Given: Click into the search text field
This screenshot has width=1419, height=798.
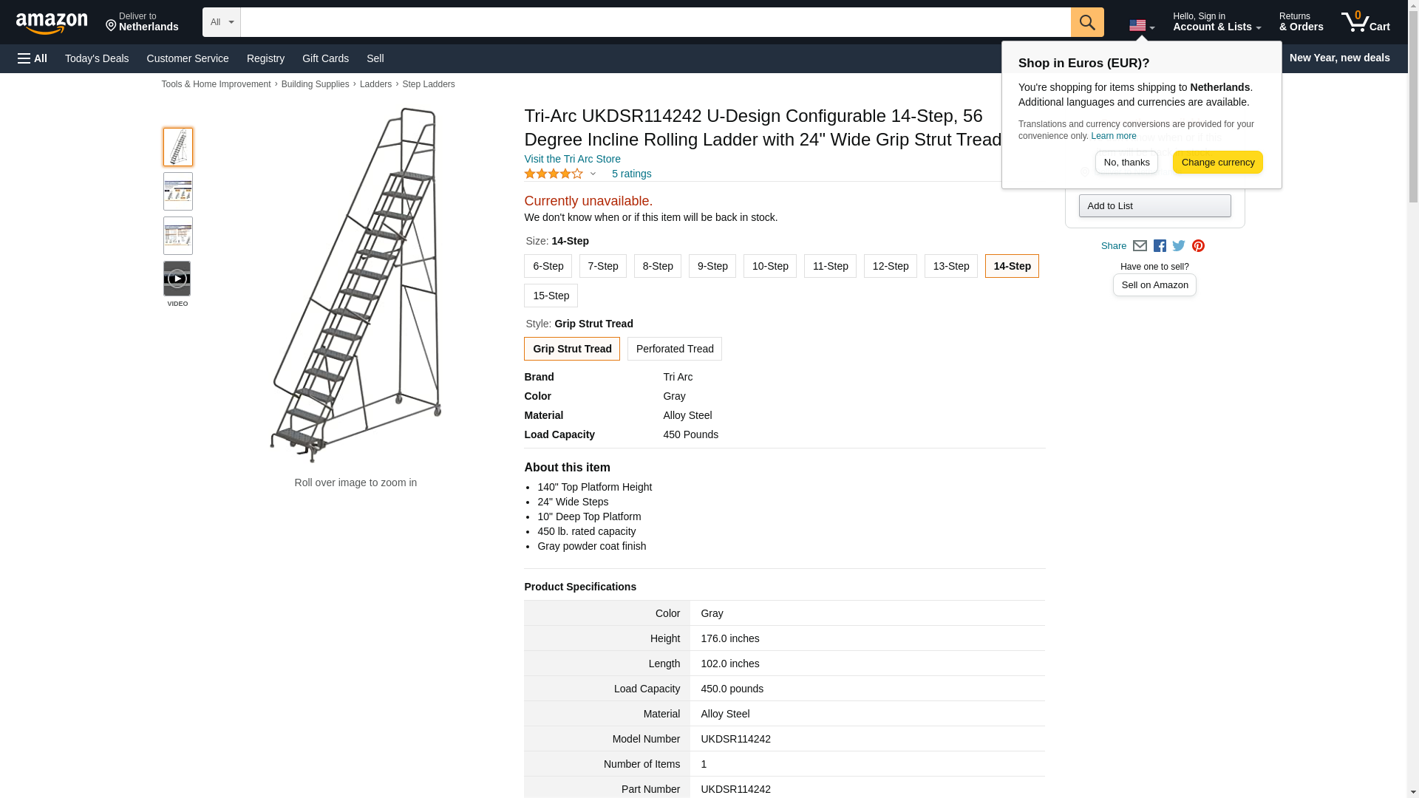Looking at the screenshot, I should coord(655,22).
